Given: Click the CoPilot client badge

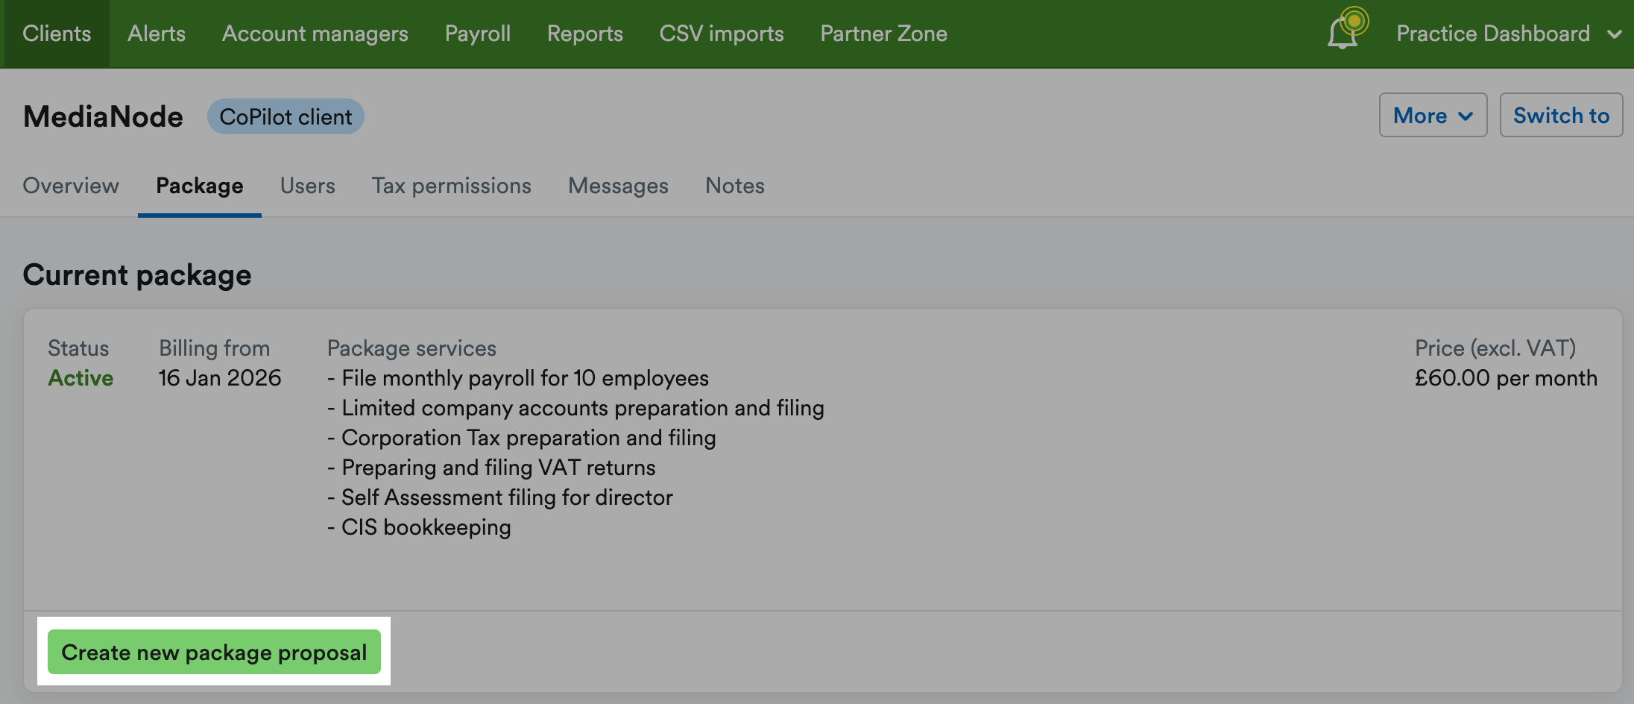Looking at the screenshot, I should 286,116.
